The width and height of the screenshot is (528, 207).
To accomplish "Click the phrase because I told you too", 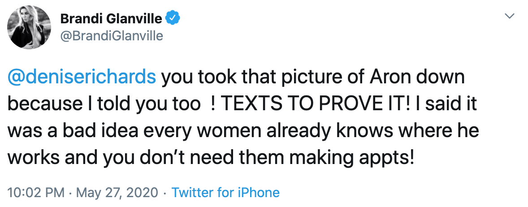I will 104,104.
